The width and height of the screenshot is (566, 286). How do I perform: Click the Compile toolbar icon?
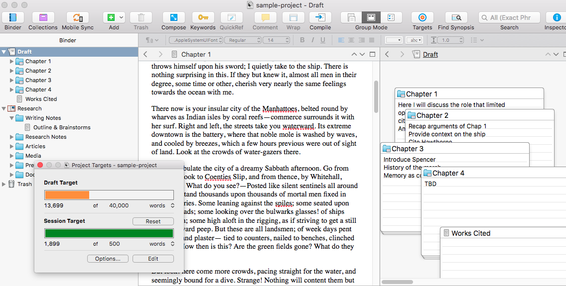pos(320,18)
